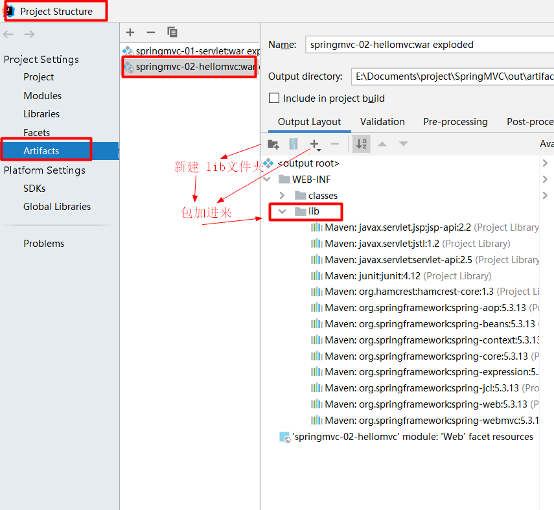Enable Include in project build
554x510 pixels.
tap(274, 98)
